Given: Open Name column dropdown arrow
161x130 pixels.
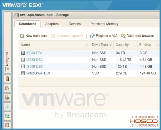Looking at the screenshot, I should 87,45.
